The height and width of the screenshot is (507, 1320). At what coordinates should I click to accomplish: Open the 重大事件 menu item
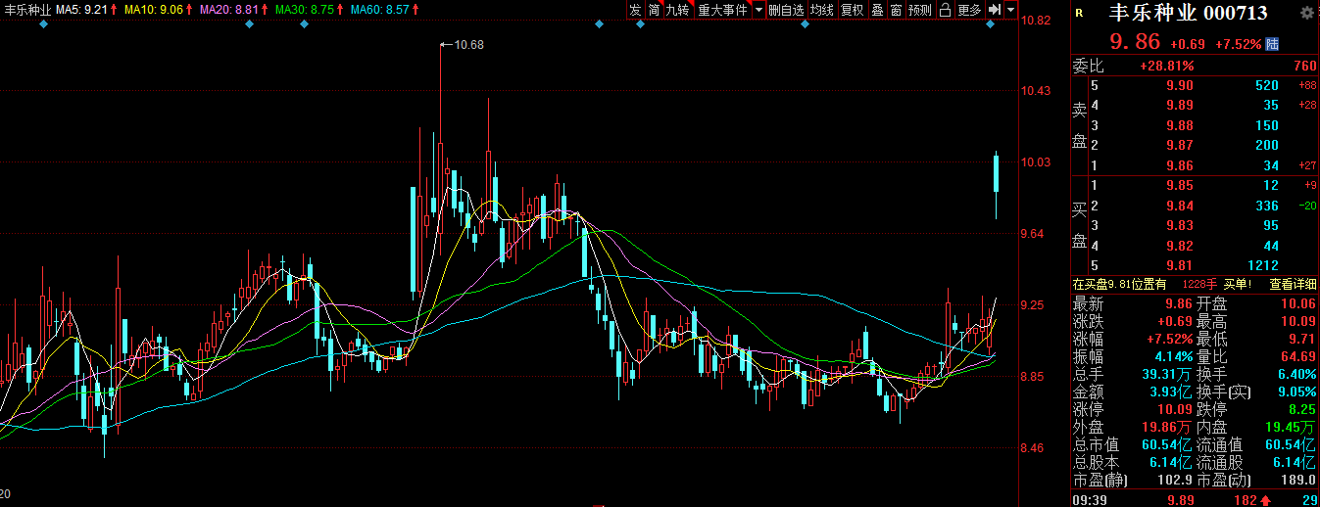(x=722, y=10)
